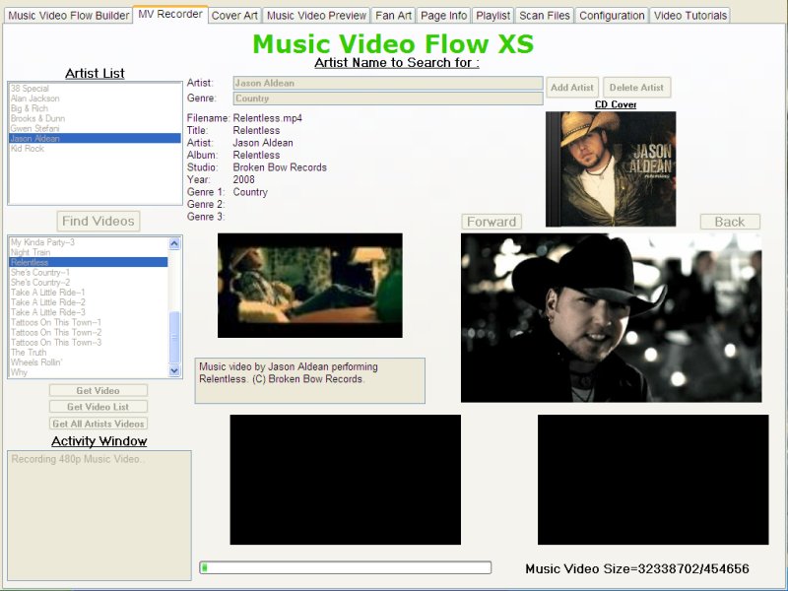Image resolution: width=788 pixels, height=591 pixels.
Task: Click the Forward button
Action: click(x=492, y=221)
